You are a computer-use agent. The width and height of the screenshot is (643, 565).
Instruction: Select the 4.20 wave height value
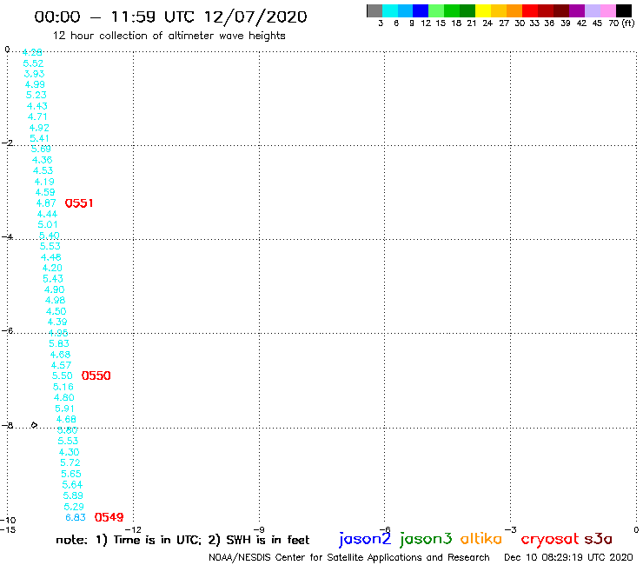coord(52,268)
